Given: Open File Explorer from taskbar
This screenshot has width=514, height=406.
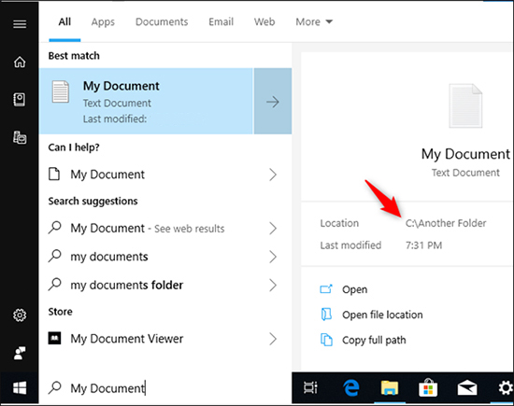Looking at the screenshot, I should point(390,388).
